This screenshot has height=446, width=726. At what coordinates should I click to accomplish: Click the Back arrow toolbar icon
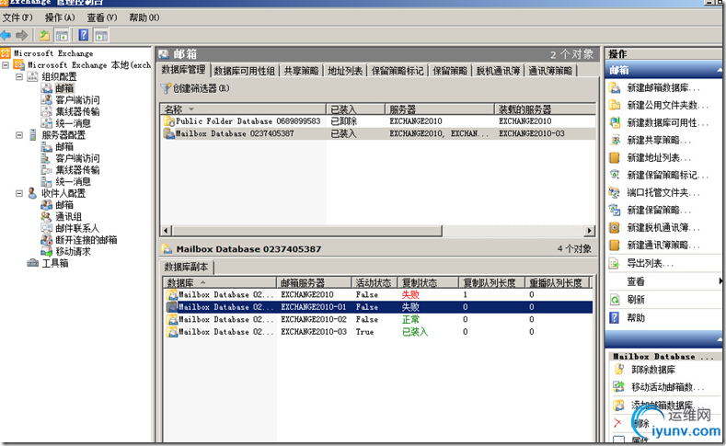click(x=6, y=35)
